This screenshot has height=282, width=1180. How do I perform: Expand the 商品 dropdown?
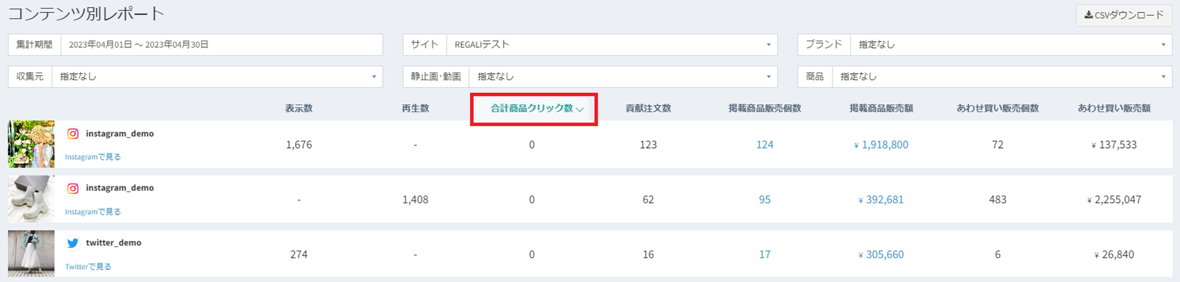coord(1001,77)
